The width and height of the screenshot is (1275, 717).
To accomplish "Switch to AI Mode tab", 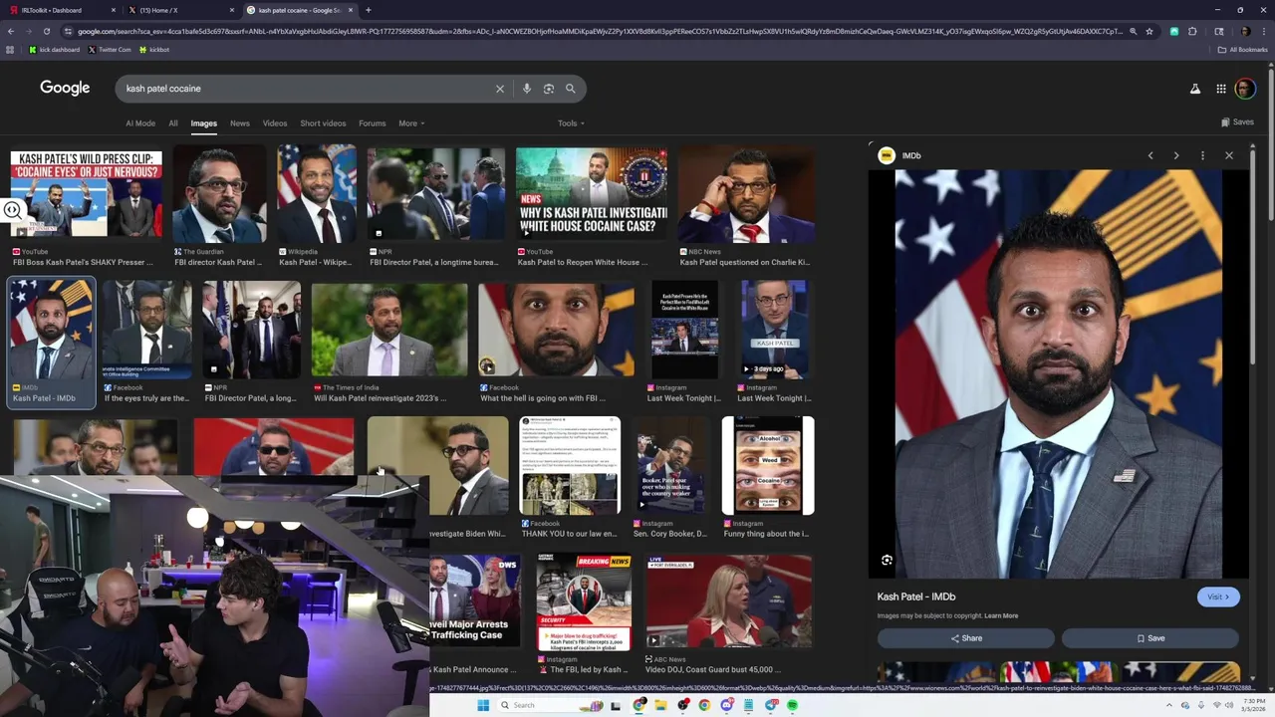I will tap(140, 123).
